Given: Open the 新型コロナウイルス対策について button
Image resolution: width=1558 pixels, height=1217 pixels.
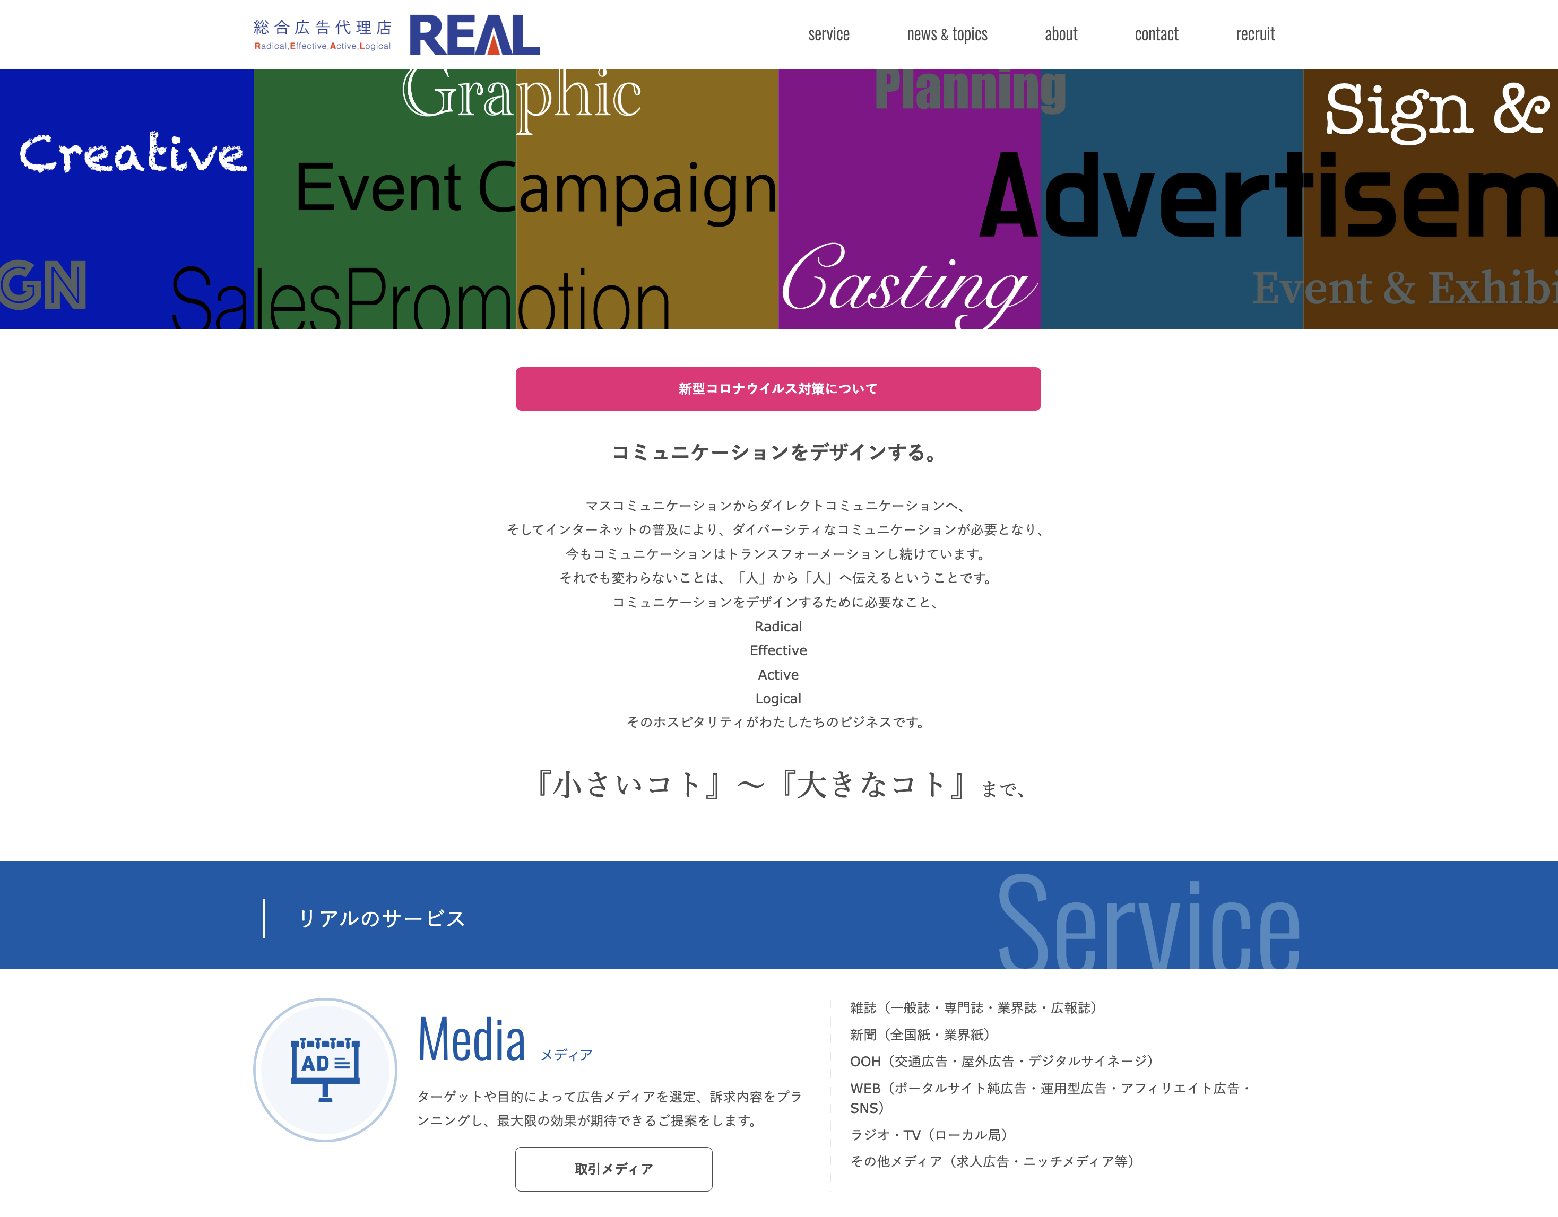Looking at the screenshot, I should coord(779,388).
